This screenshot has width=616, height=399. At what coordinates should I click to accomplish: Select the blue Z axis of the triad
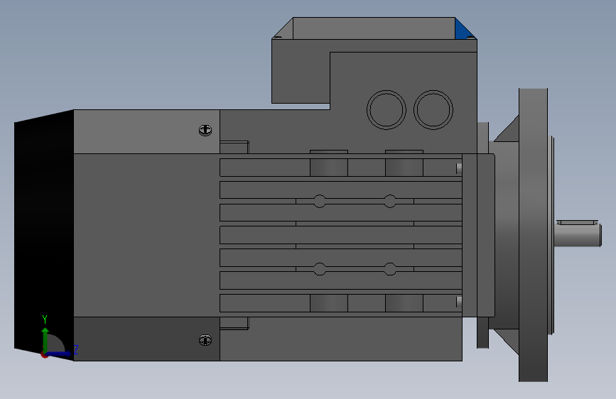[x=60, y=354]
